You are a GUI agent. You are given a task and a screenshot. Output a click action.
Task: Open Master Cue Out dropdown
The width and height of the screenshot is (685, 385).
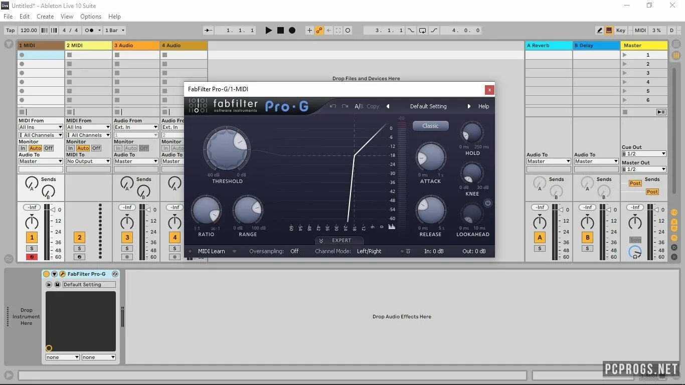tap(644, 154)
